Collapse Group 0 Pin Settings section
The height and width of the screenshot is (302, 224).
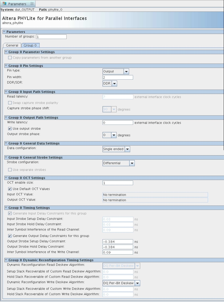6,66
